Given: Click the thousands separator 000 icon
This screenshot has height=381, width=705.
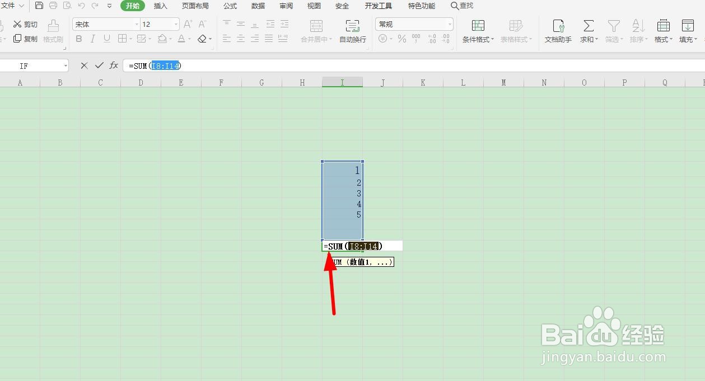Looking at the screenshot, I should 416,39.
